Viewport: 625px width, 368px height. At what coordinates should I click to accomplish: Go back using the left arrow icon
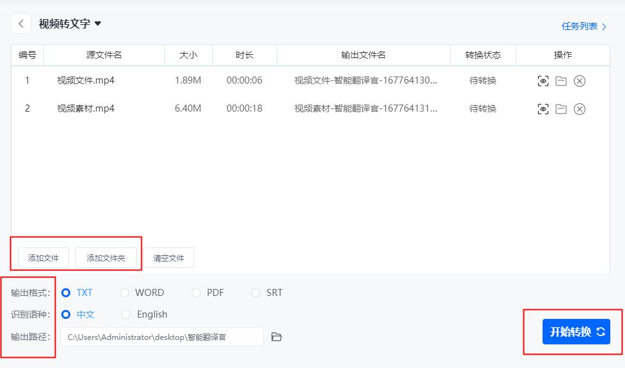coord(20,23)
